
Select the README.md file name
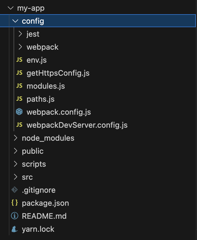44,216
